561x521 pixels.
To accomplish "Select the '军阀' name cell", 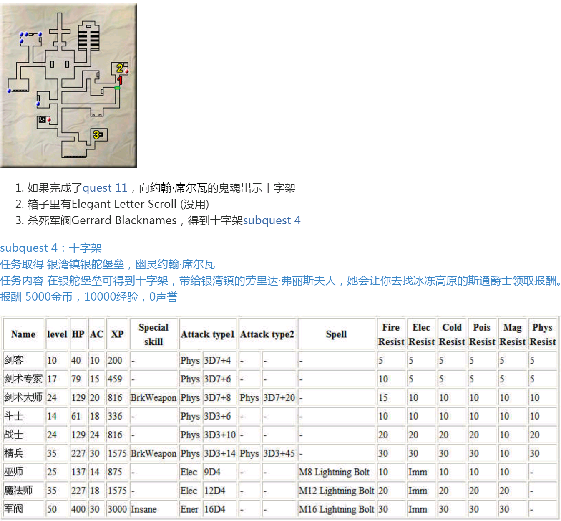I will [x=23, y=509].
